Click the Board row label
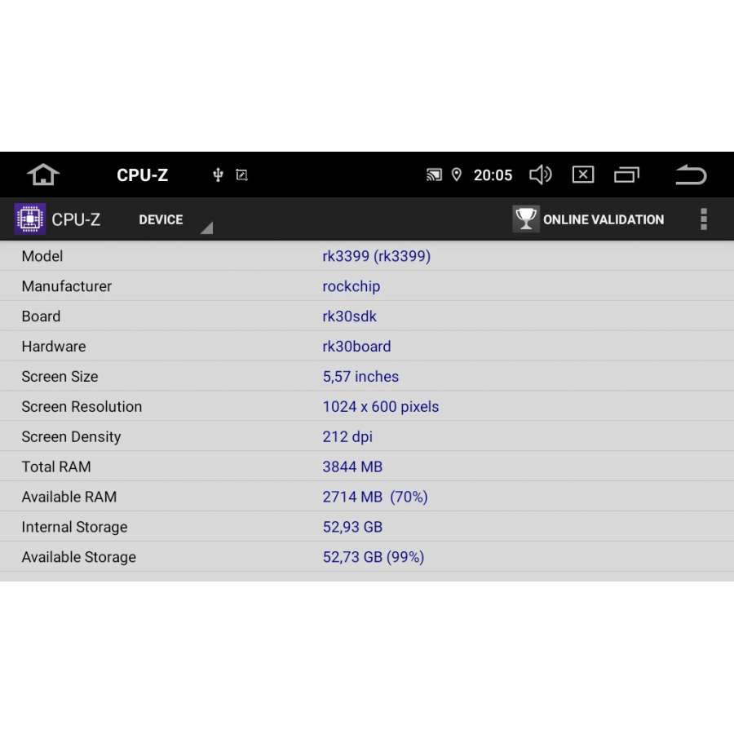Screen dimensions: 734x734 pos(41,316)
